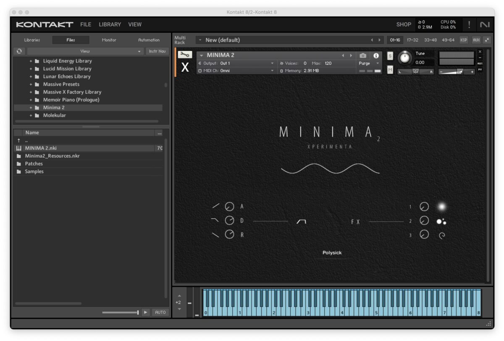Click the FX 1 glow icon
The height and width of the screenshot is (341, 504).
441,206
